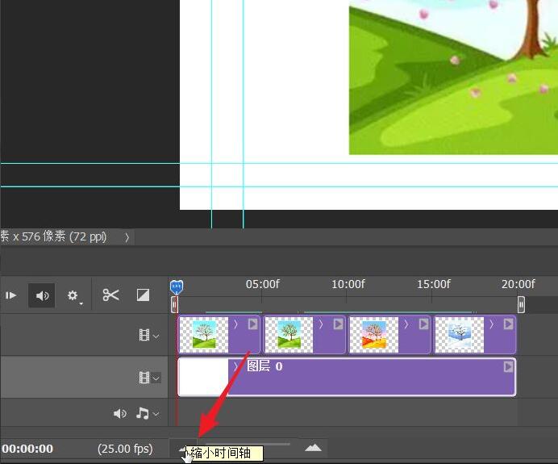This screenshot has width=558, height=464.
Task: Click document size 576 像素 (72 ppi) text
Action: (64, 236)
